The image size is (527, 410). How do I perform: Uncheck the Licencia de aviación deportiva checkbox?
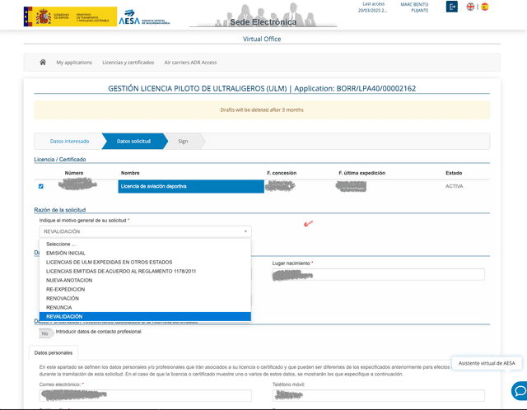click(x=41, y=186)
